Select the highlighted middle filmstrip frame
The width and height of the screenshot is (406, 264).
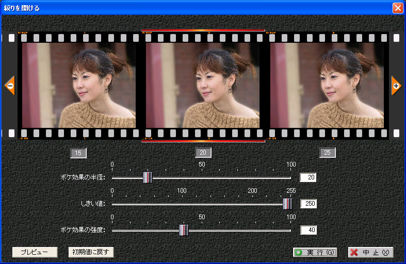pos(203,85)
